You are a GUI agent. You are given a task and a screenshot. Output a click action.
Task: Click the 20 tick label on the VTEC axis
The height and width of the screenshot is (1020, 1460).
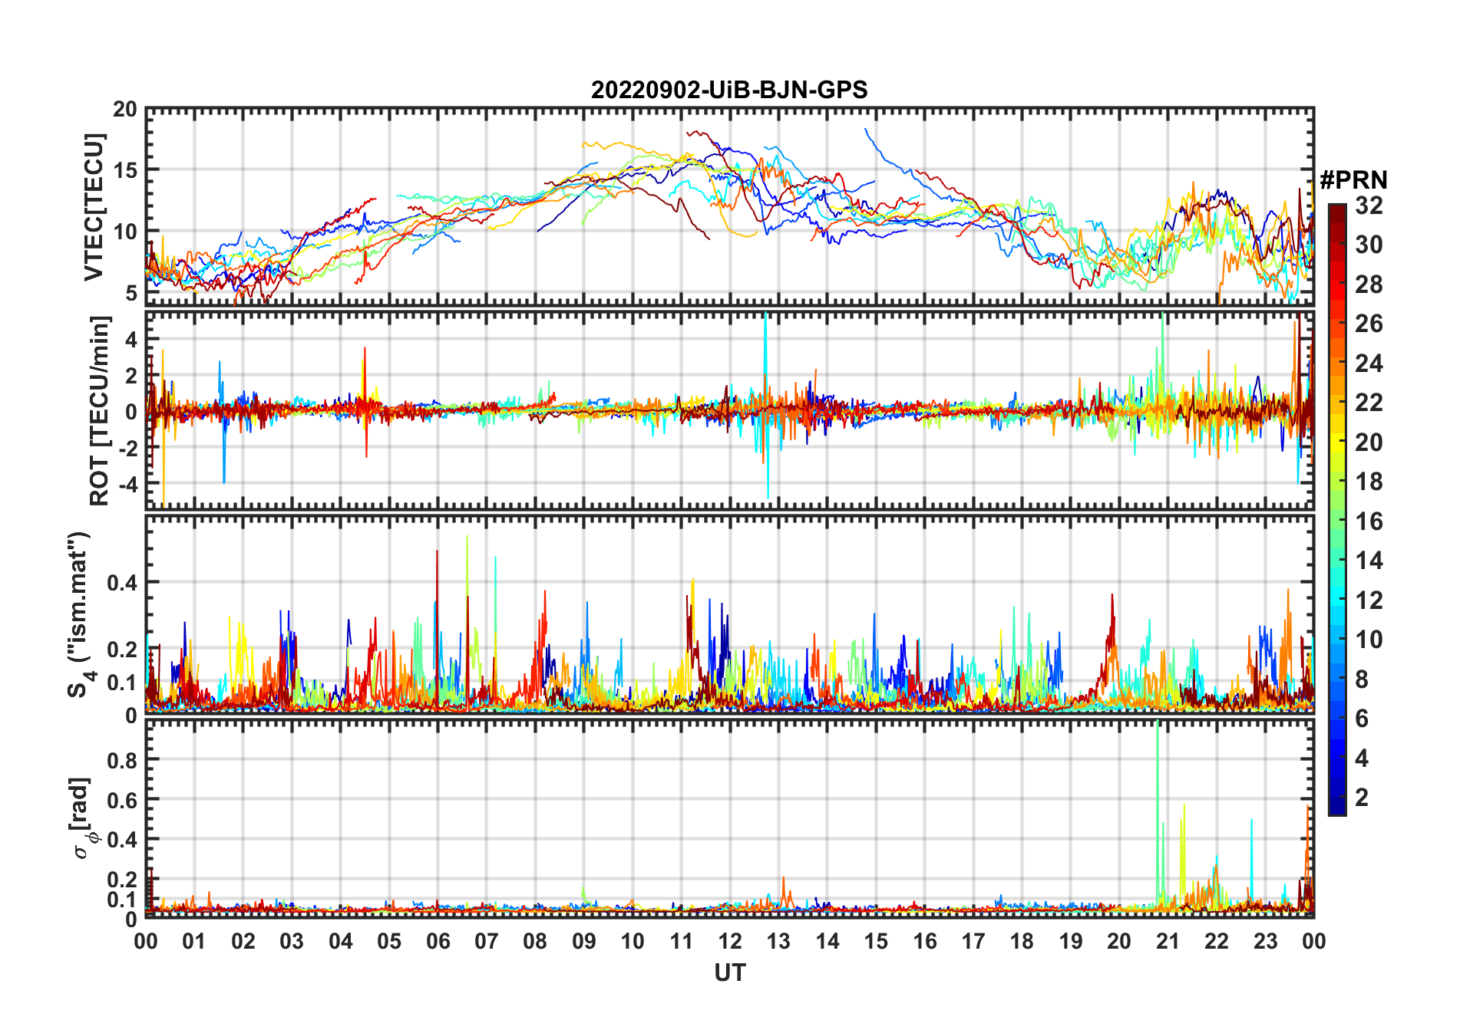(125, 110)
